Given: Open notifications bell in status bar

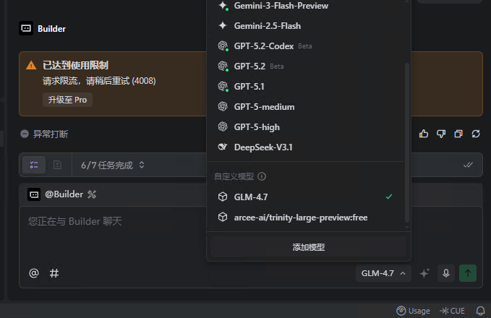Looking at the screenshot, I should point(480,311).
